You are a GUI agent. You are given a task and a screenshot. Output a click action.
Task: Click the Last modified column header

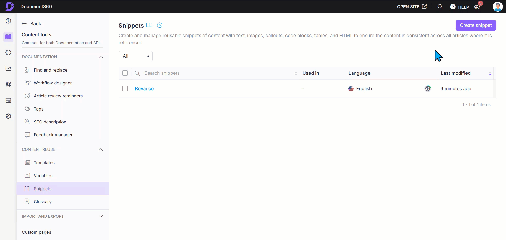pos(456,73)
